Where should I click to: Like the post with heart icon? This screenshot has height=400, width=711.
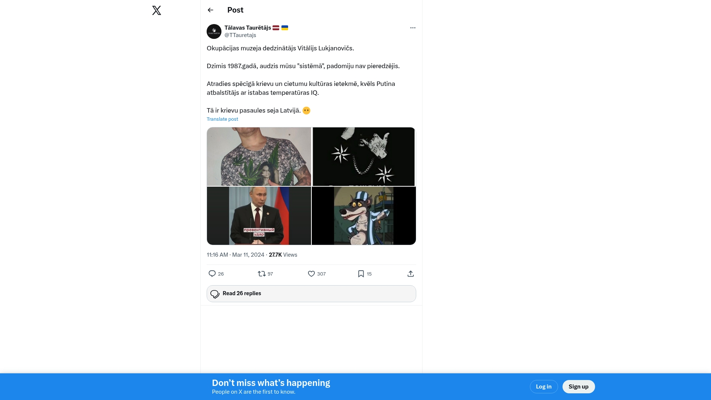[x=311, y=274]
